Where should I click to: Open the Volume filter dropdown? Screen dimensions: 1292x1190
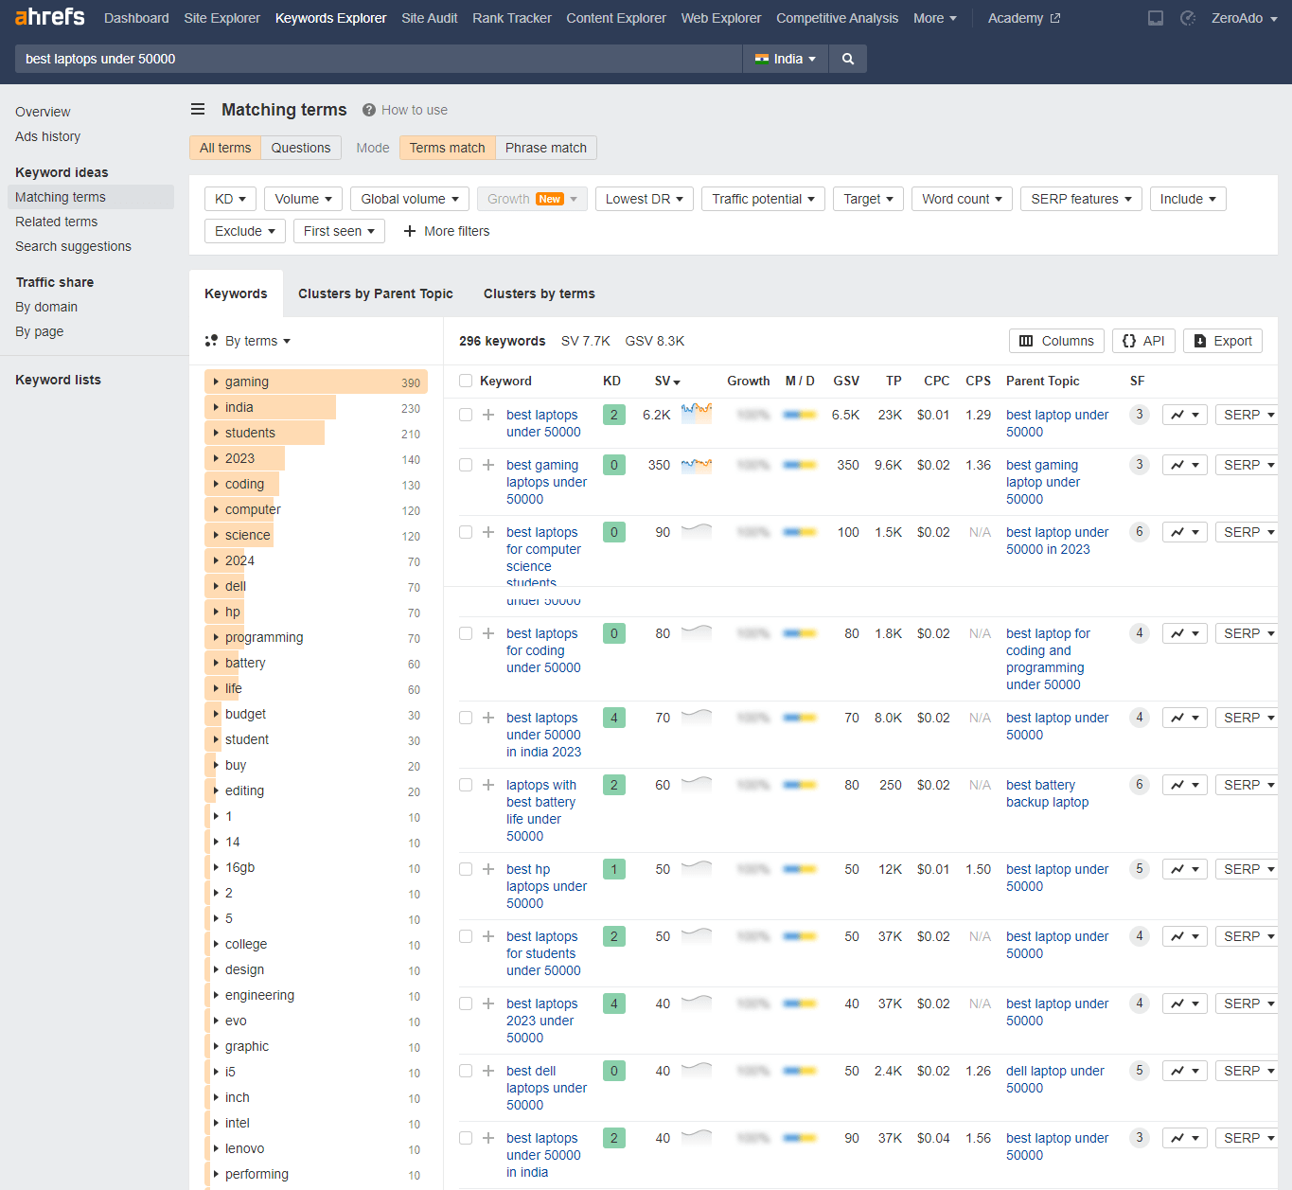[303, 199]
